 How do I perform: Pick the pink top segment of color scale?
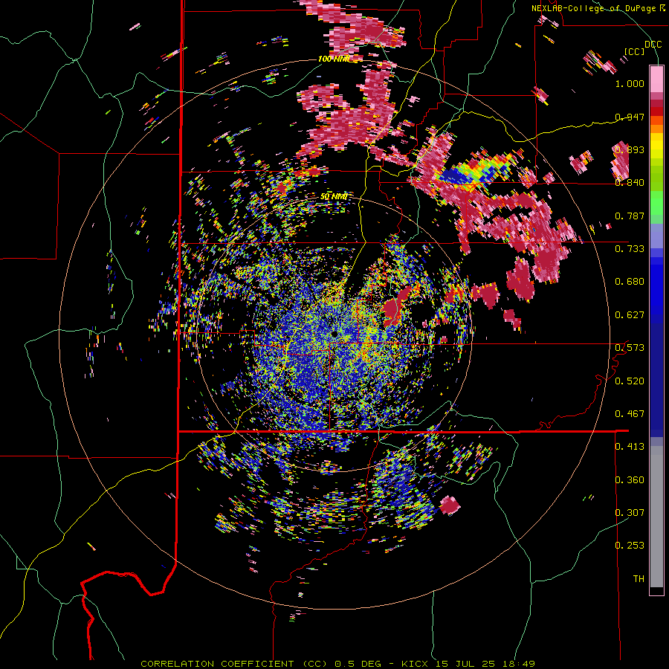656,79
